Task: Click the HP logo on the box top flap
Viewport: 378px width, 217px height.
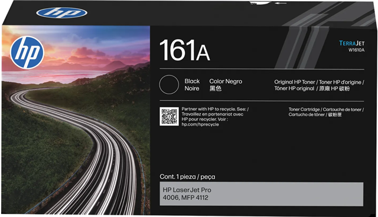Action: 61,13
